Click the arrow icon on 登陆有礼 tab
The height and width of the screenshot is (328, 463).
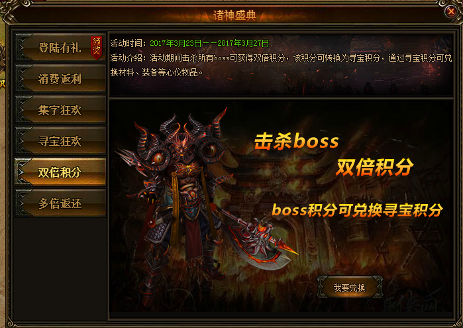point(22,47)
